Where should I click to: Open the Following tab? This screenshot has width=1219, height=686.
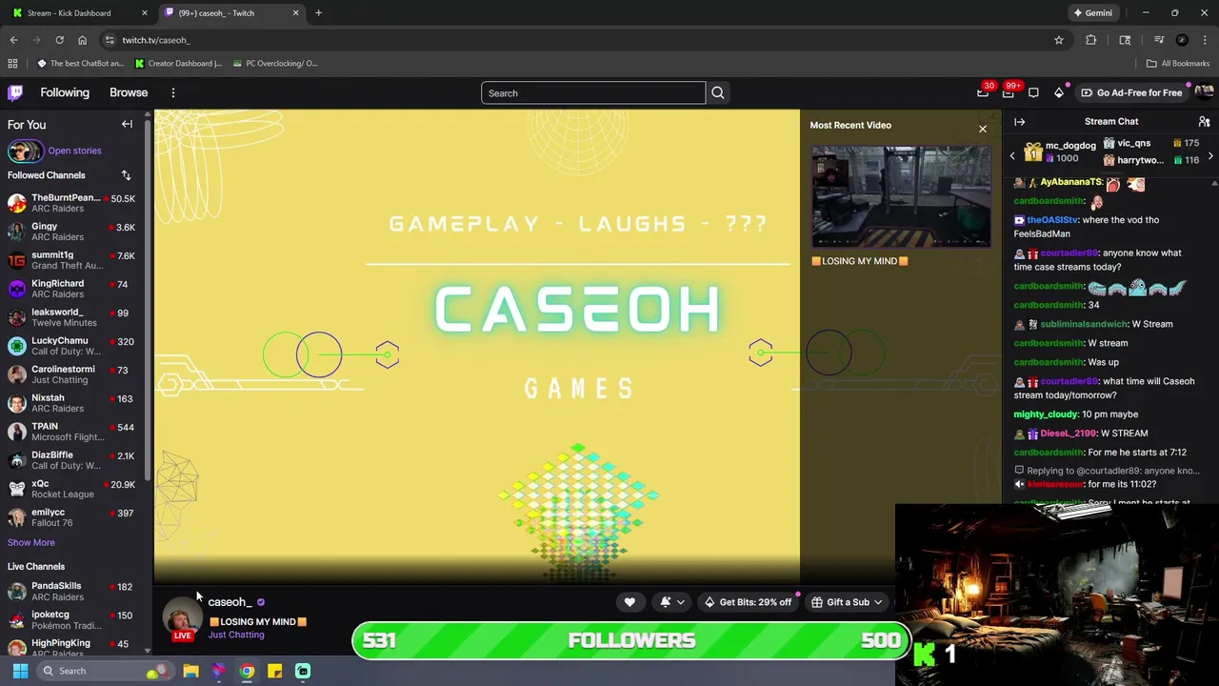65,92
